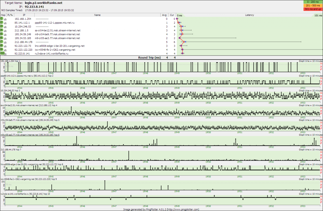This screenshot has width=323, height=211.
Task: Click the target name login.p2.worldoftanks.net
Action: click(x=43, y=2)
